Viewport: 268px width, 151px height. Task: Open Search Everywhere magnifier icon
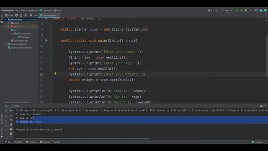tap(256, 10)
